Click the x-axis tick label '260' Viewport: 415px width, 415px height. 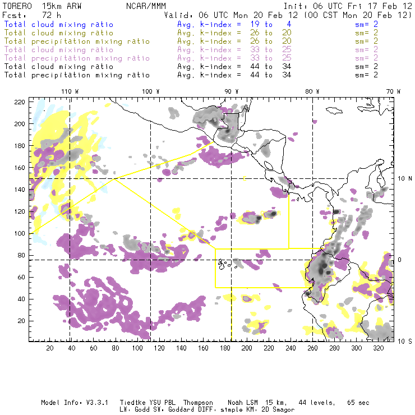coord(312,348)
